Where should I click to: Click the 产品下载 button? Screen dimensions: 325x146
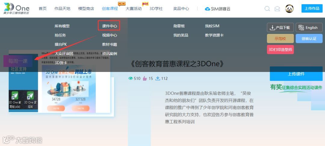tap(280, 28)
